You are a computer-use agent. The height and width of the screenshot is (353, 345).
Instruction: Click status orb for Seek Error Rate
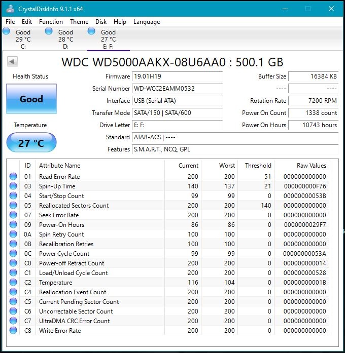pyautogui.click(x=13, y=215)
